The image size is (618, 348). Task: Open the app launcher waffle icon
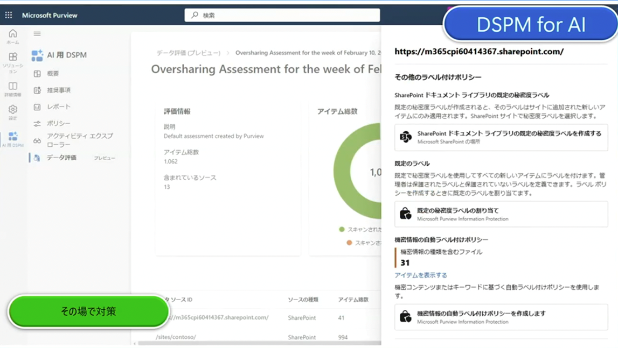pyautogui.click(x=9, y=15)
